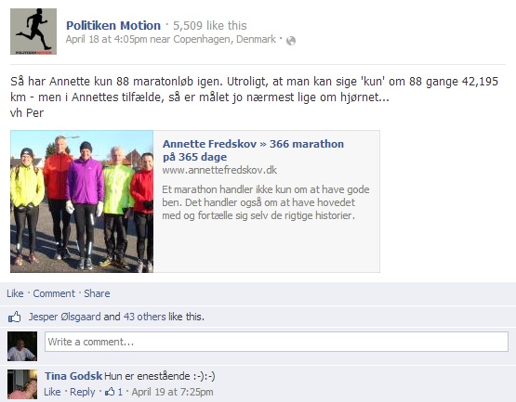516x402 pixels.
Task: Click the Copenhagen, Denmark location link
Action: [224, 39]
